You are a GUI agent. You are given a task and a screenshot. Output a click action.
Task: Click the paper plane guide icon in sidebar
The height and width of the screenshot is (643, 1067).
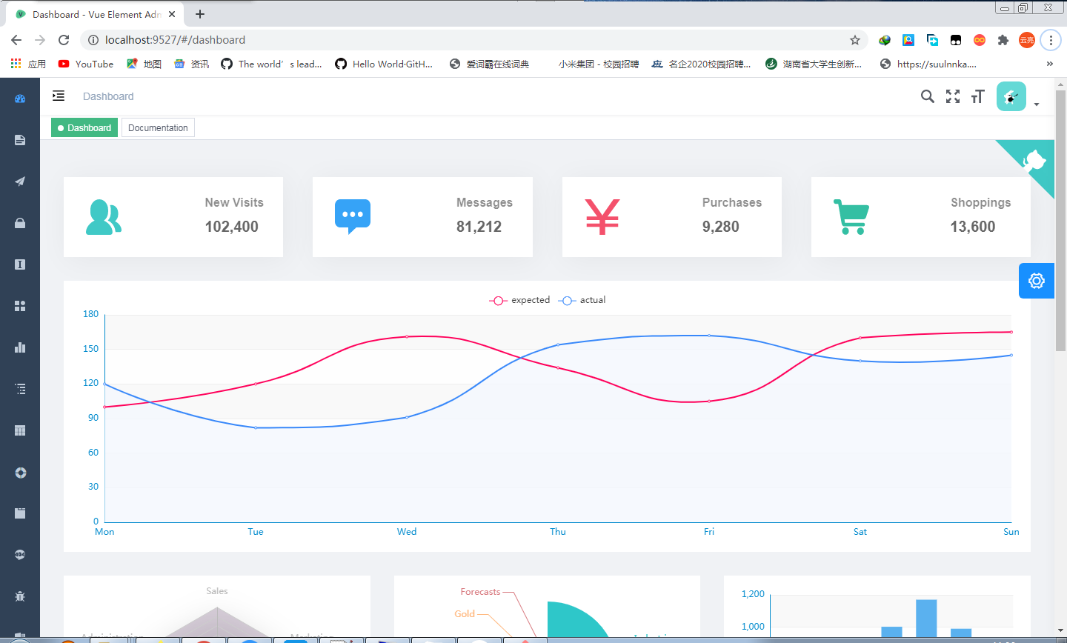[x=20, y=181]
